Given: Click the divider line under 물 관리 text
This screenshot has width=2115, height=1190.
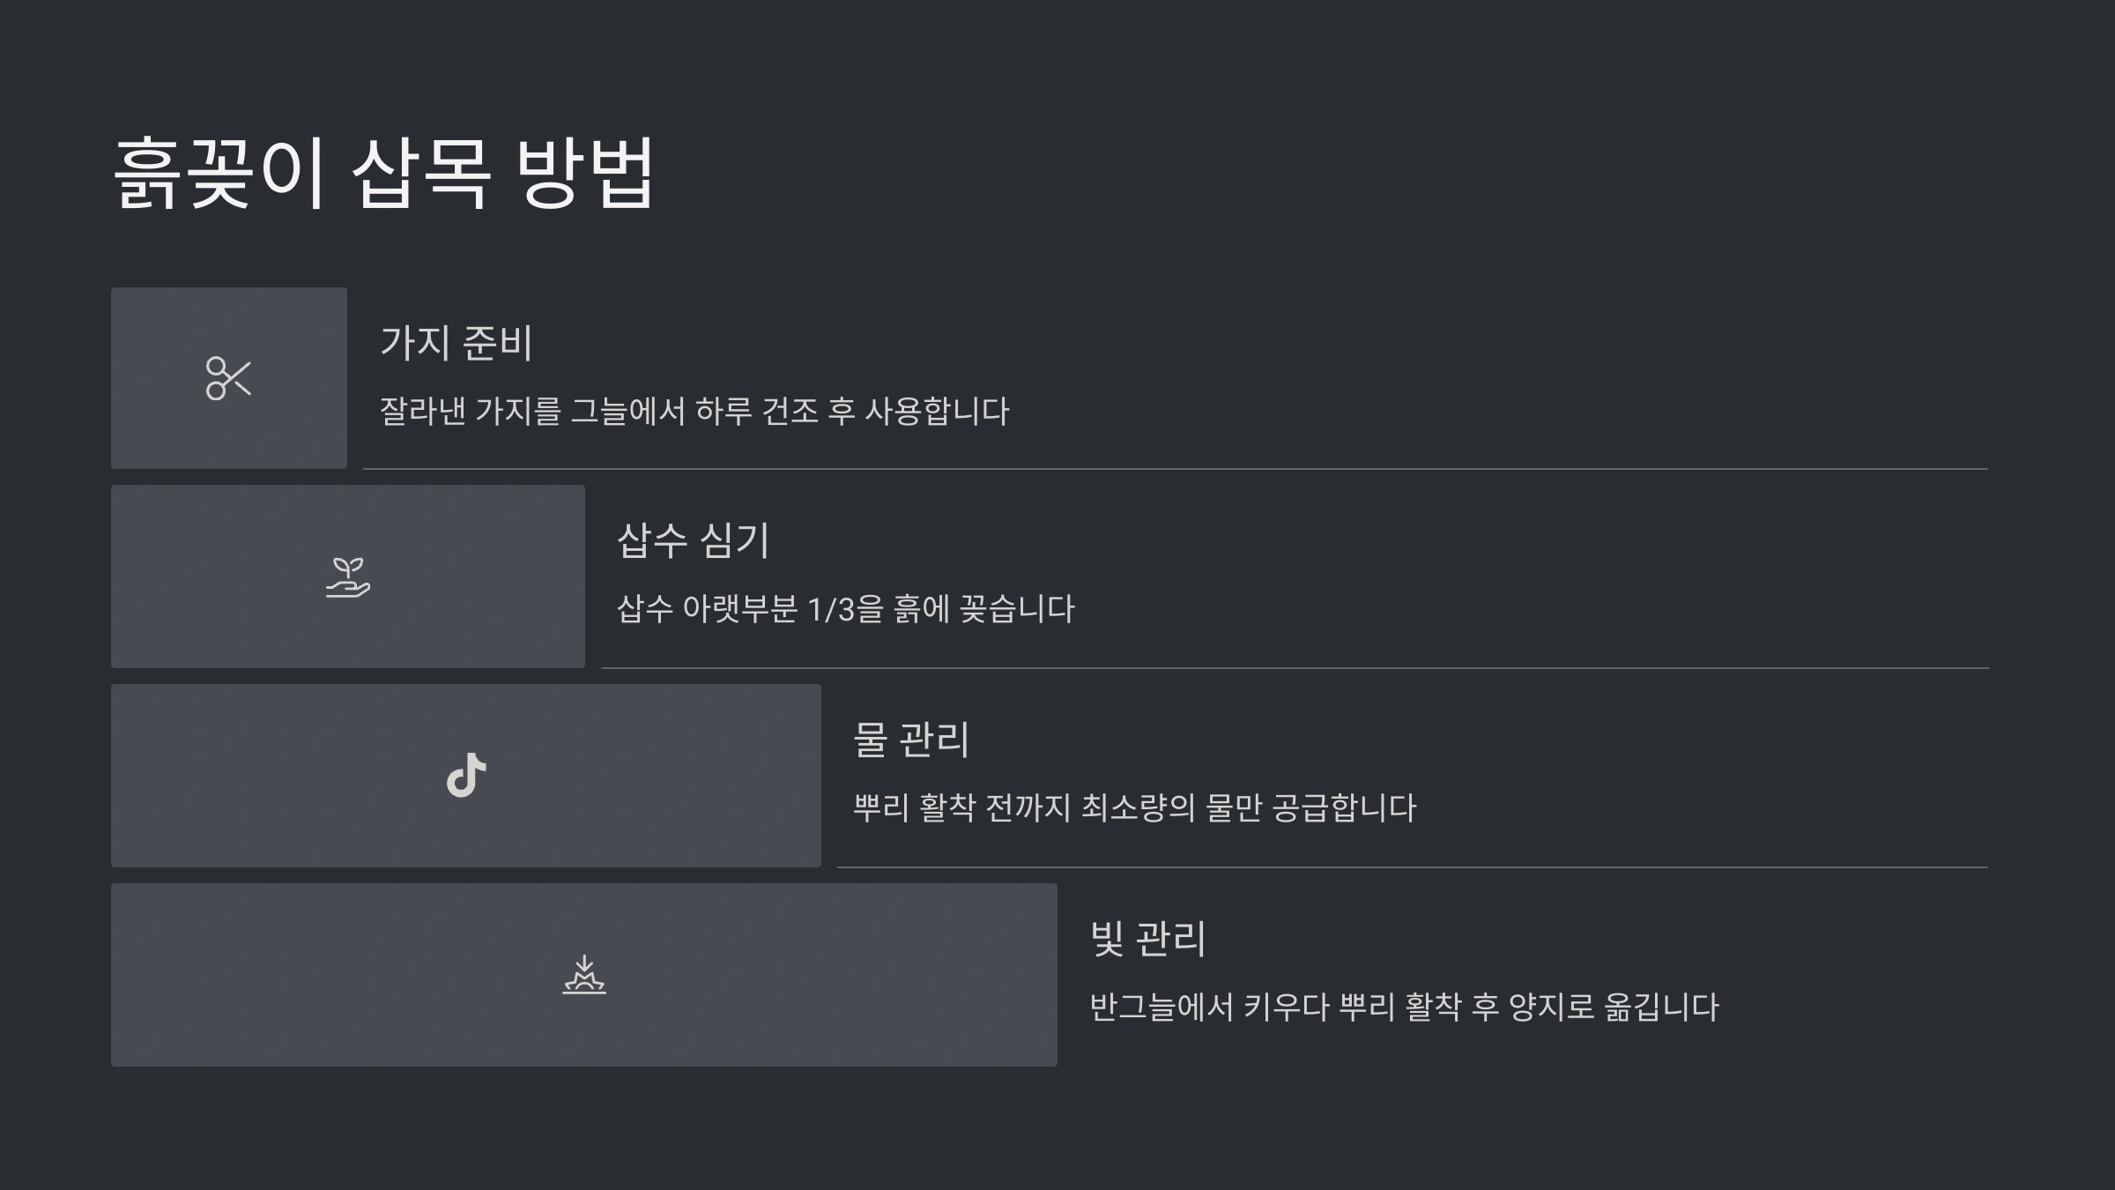Looking at the screenshot, I should [1413, 867].
